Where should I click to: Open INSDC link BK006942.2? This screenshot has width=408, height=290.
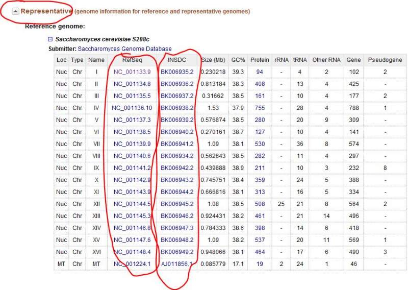click(177, 168)
